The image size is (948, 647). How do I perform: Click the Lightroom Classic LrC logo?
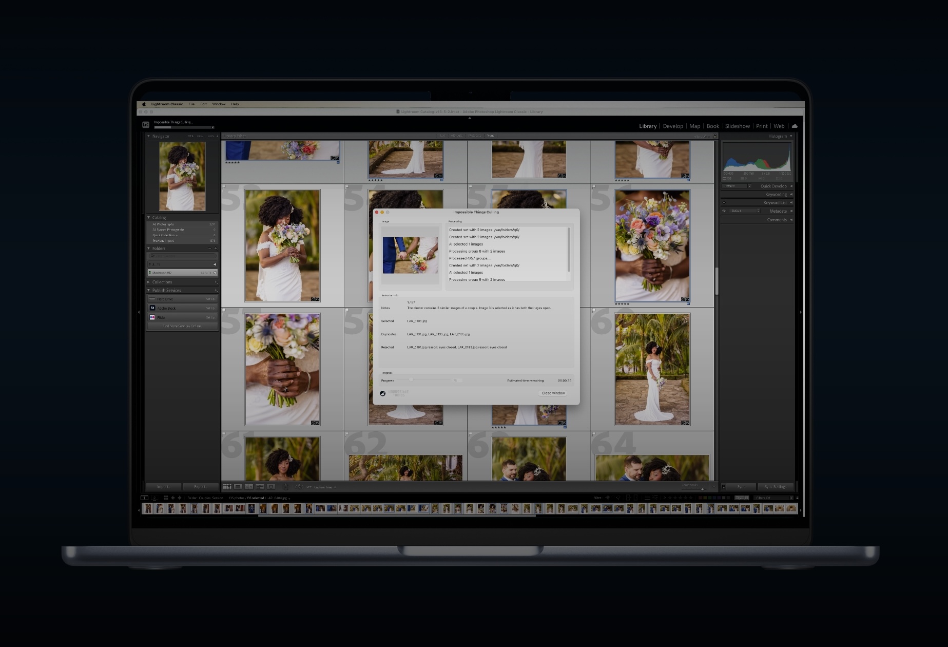146,125
